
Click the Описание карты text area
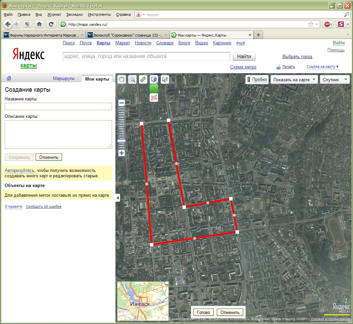tap(58, 134)
